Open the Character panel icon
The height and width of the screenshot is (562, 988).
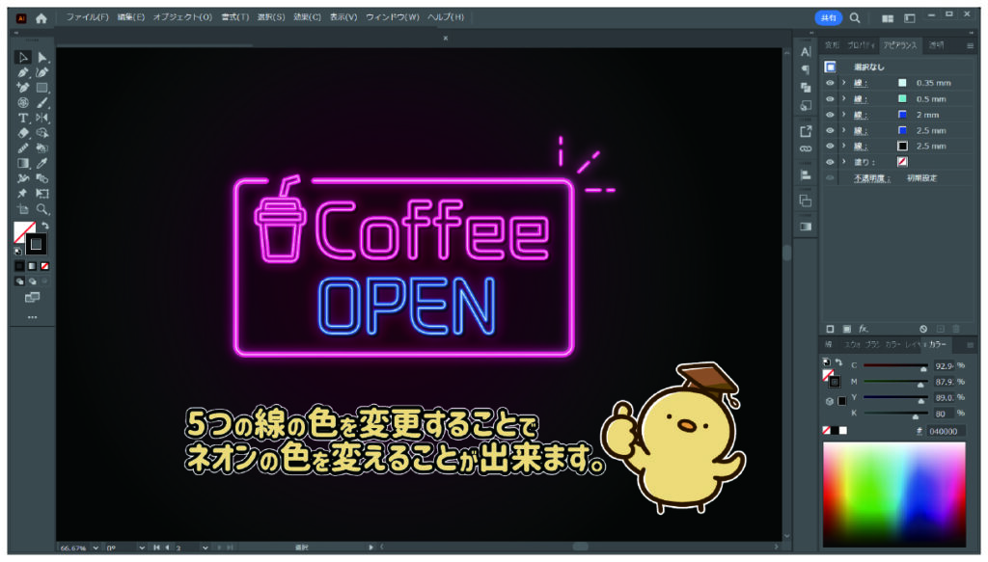click(806, 52)
